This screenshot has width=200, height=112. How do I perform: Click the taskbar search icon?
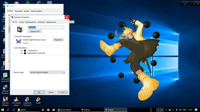coord(8,110)
